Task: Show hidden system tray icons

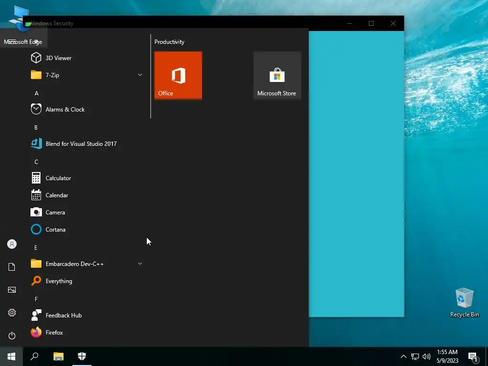Action: (x=403, y=356)
